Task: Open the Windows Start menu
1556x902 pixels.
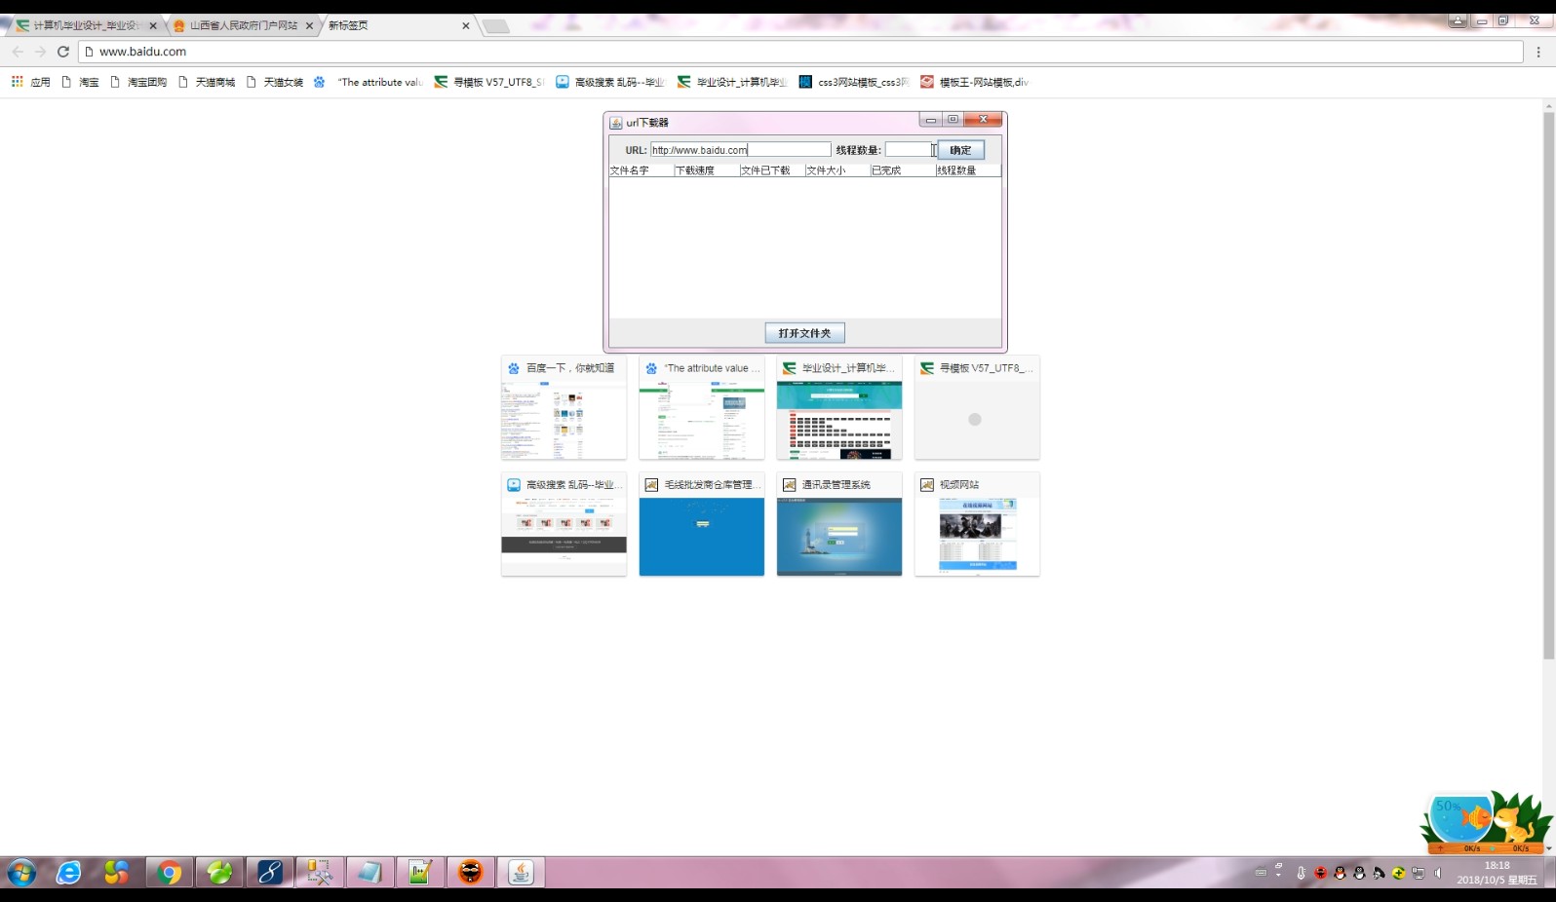Action: tap(21, 872)
